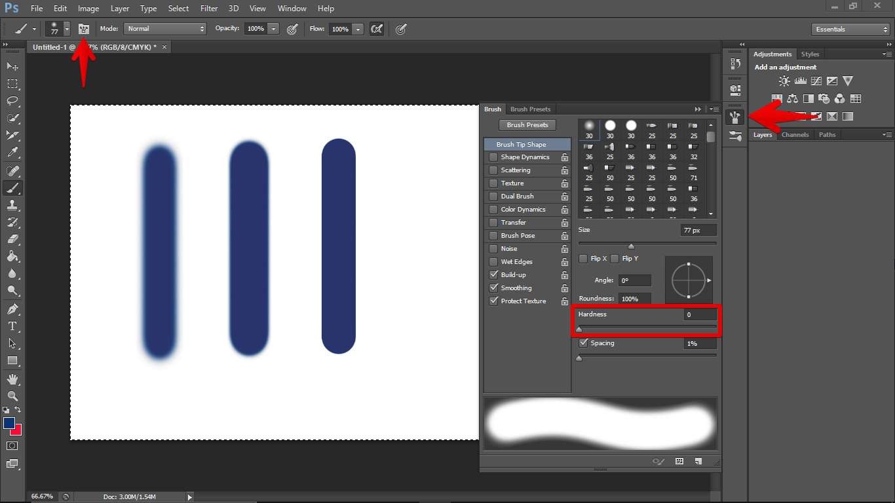Expand the Opacity value dropdown arrow
Viewport: 895px width, 503px height.
coord(273,29)
